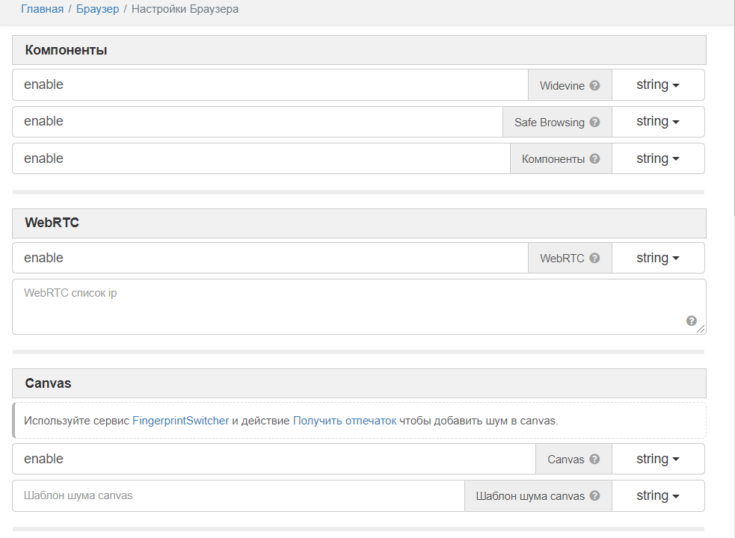Open the string dropdown for Safe Browsing
The image size is (735, 538).
pyautogui.click(x=657, y=122)
